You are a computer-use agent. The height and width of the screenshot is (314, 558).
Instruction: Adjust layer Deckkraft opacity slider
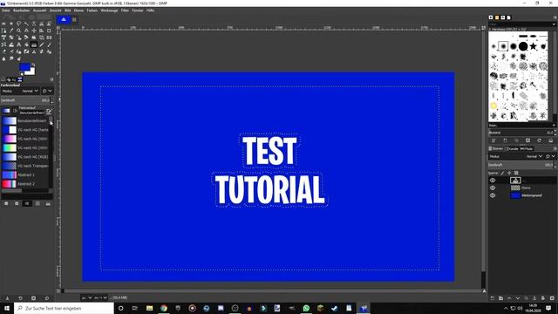[521, 165]
